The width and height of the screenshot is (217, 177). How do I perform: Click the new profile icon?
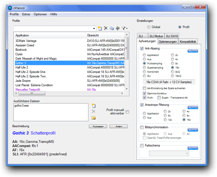click(100, 28)
